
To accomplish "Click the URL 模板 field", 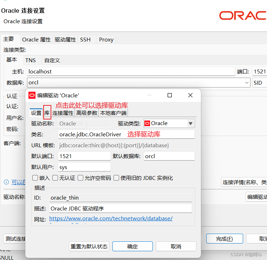I will pyautogui.click(x=126, y=145).
